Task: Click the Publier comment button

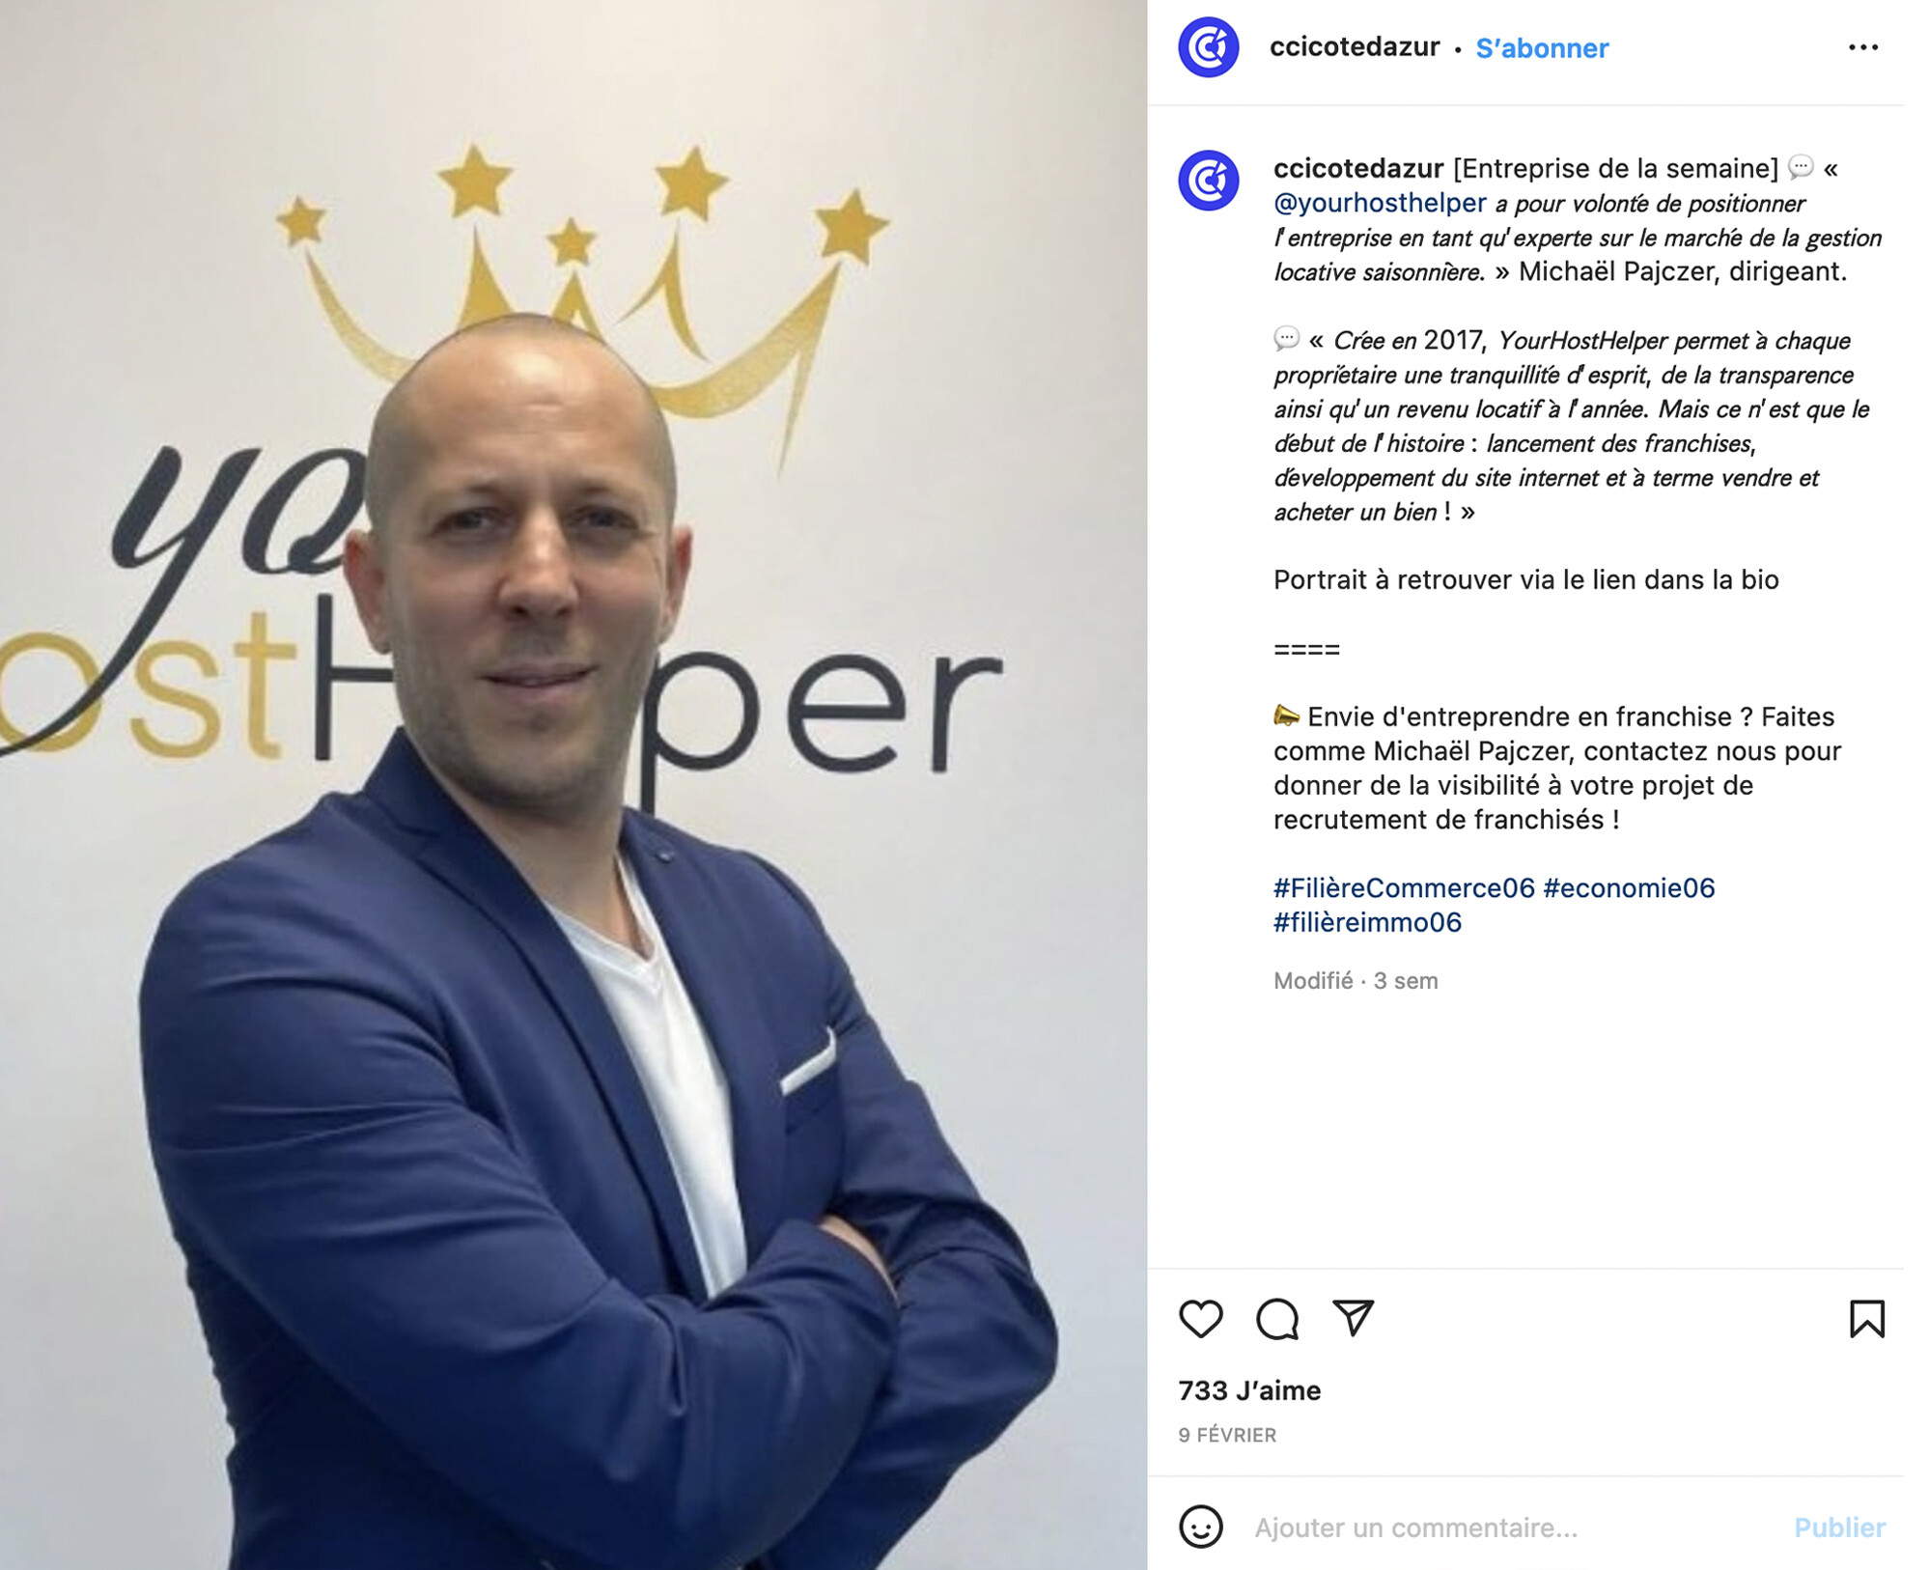Action: tap(1839, 1528)
